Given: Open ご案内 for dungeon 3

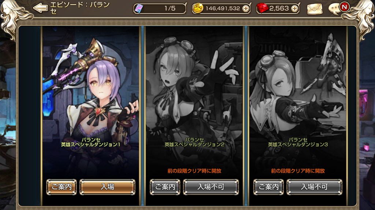Looking at the screenshot, I should point(268,187).
